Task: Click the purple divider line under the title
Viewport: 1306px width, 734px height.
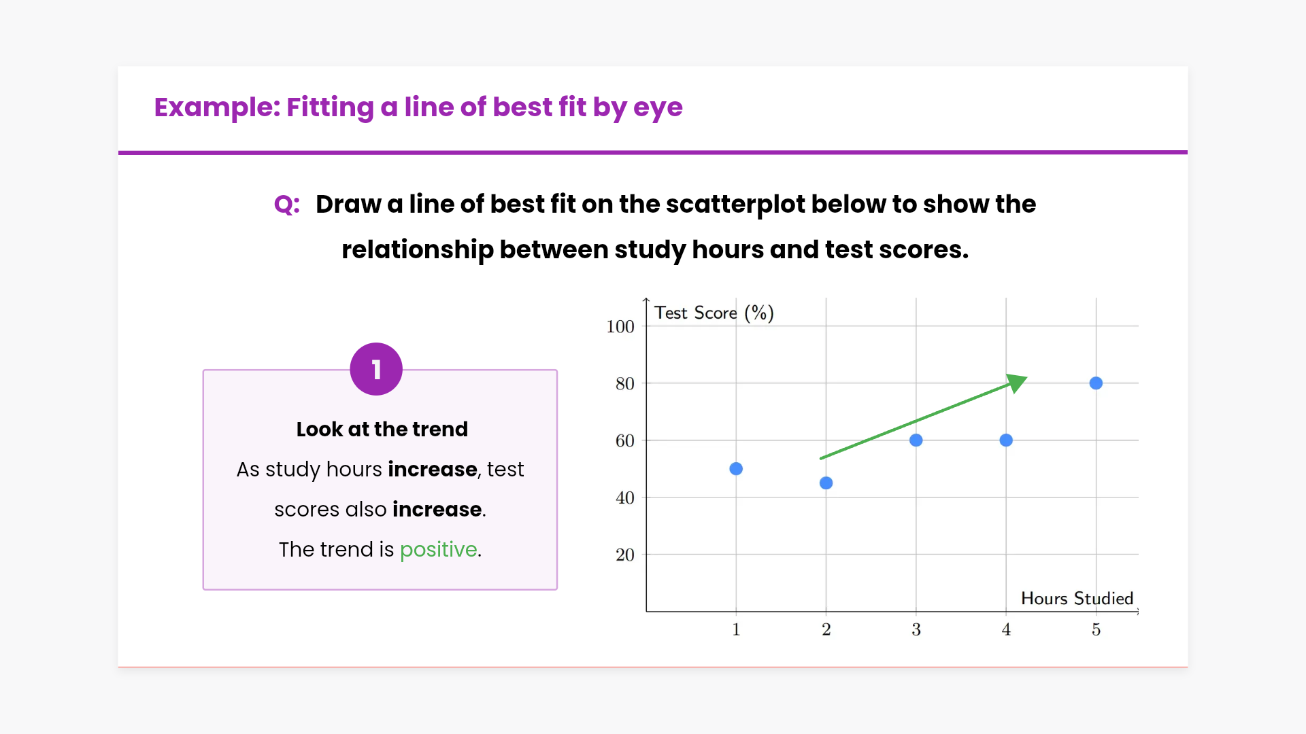Action: click(652, 152)
